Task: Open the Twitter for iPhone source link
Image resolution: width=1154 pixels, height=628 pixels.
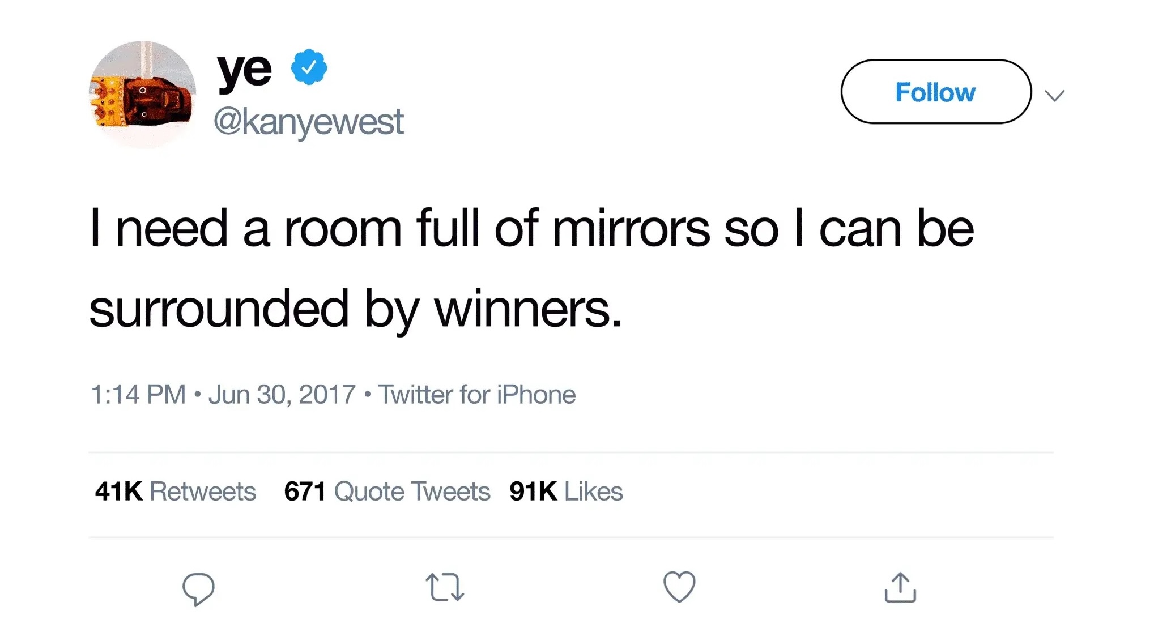Action: click(x=477, y=395)
